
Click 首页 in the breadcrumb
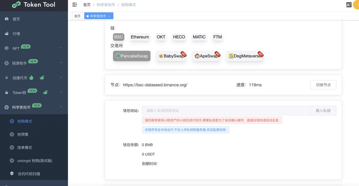[87, 5]
